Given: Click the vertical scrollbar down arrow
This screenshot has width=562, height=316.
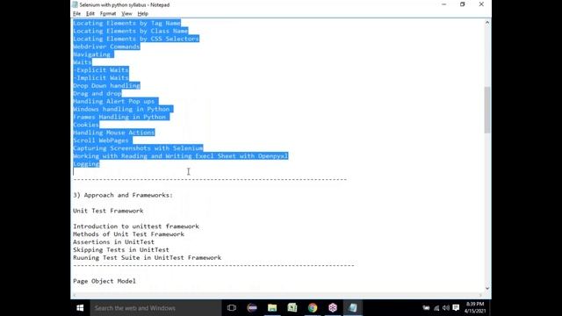Looking at the screenshot, I should tap(487, 288).
